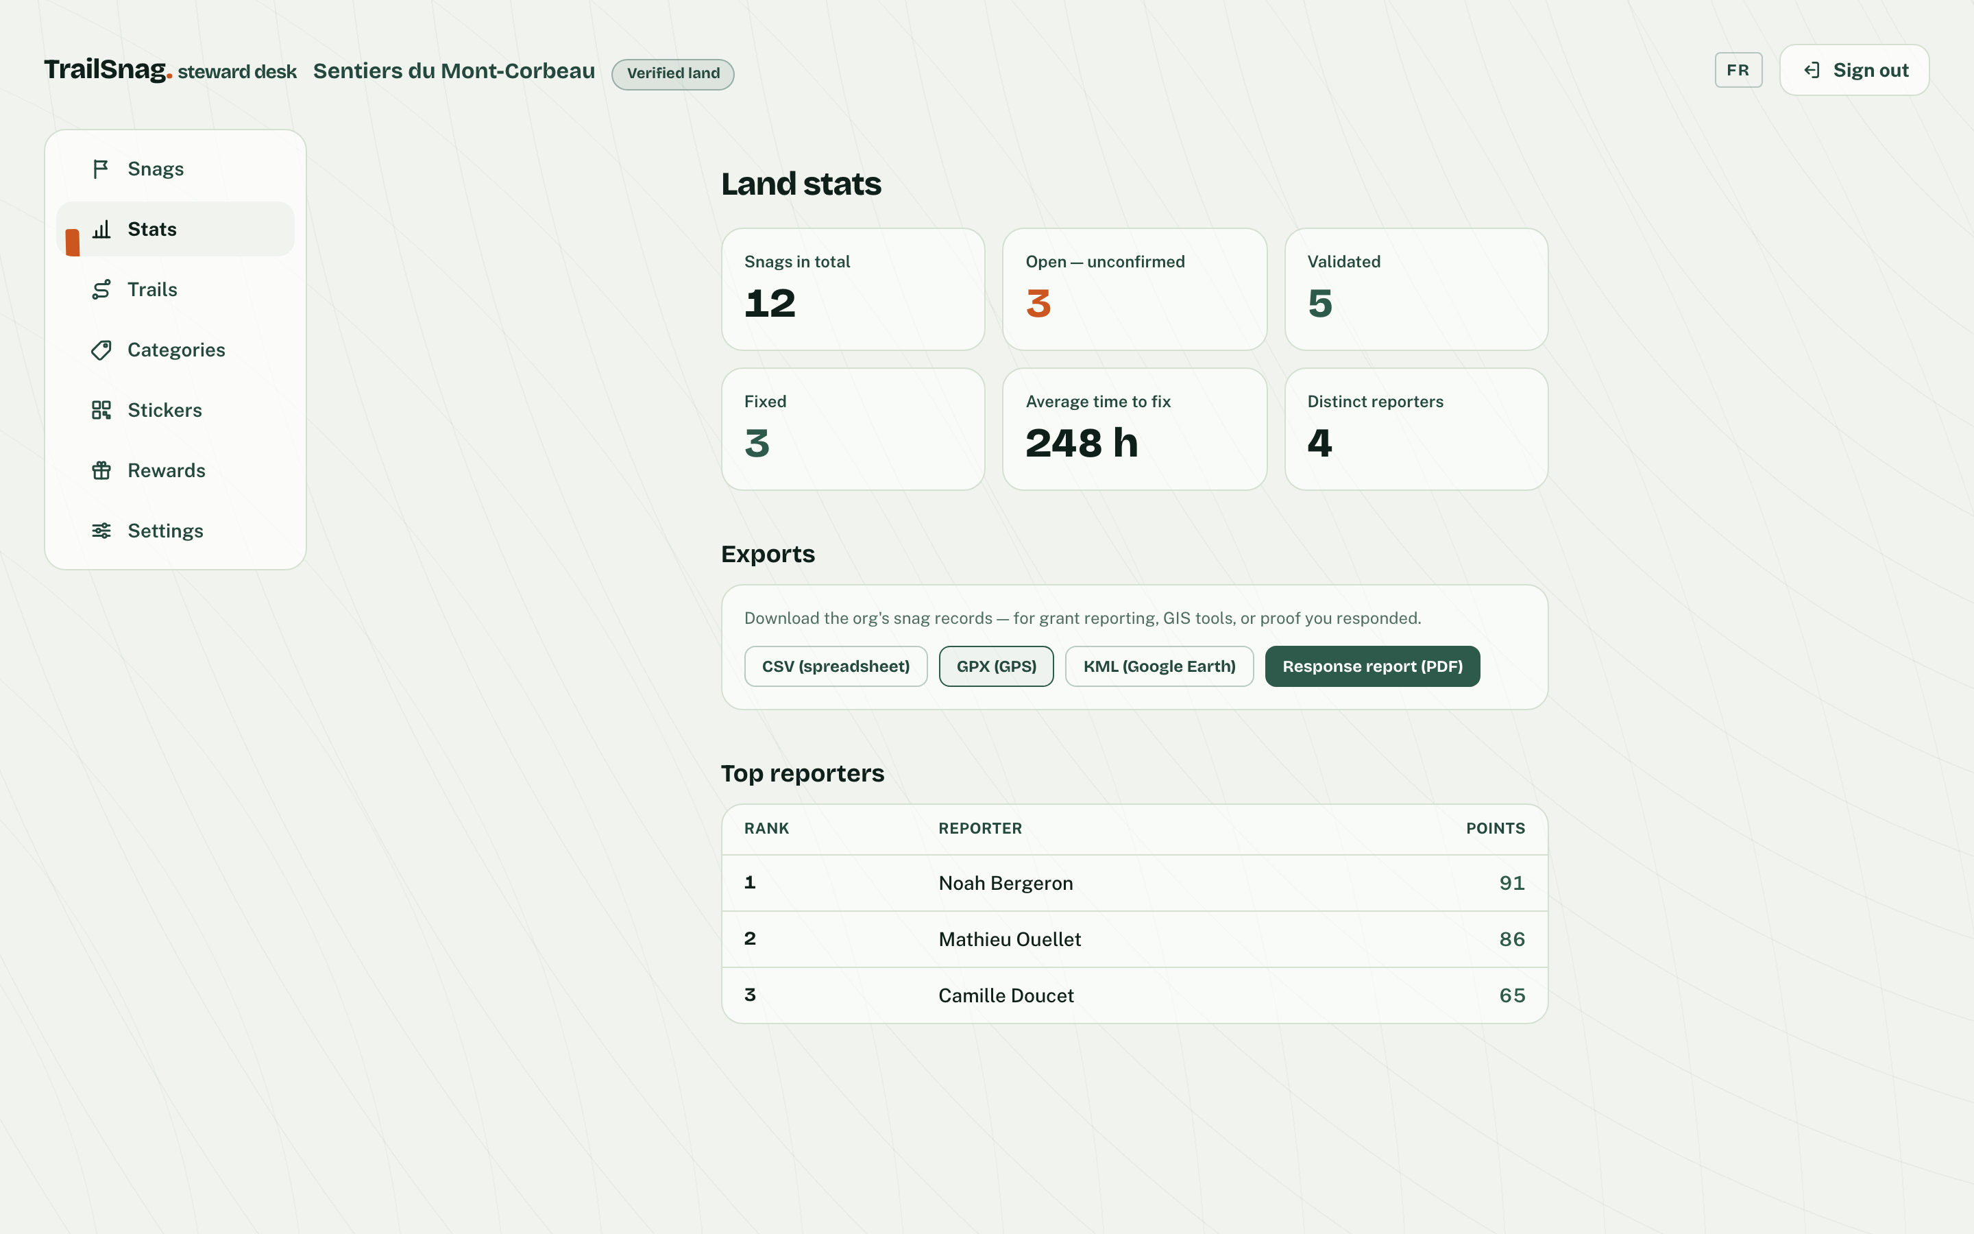Click the Rewards gift icon
Image resolution: width=1974 pixels, height=1234 pixels.
pyautogui.click(x=101, y=471)
